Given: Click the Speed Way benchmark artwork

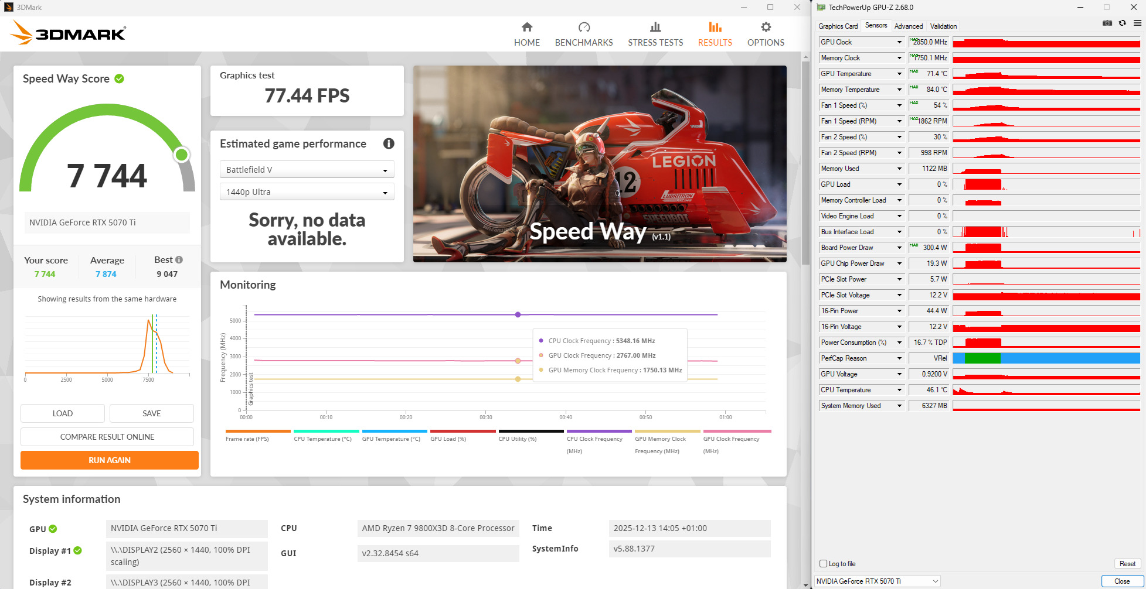Looking at the screenshot, I should tap(600, 164).
